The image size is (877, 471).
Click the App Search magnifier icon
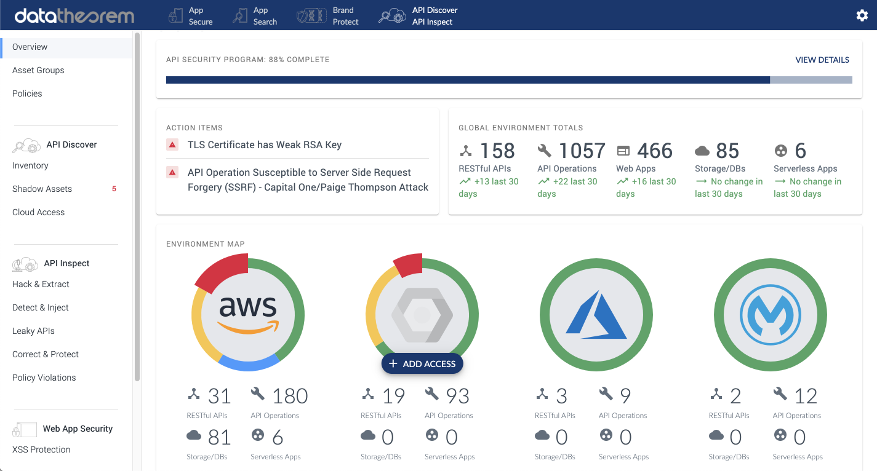[x=239, y=16]
